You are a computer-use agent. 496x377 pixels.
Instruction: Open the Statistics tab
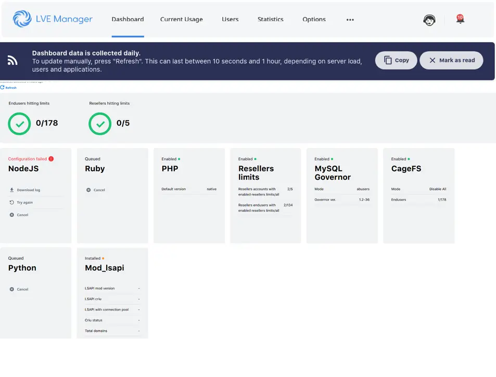pos(270,20)
